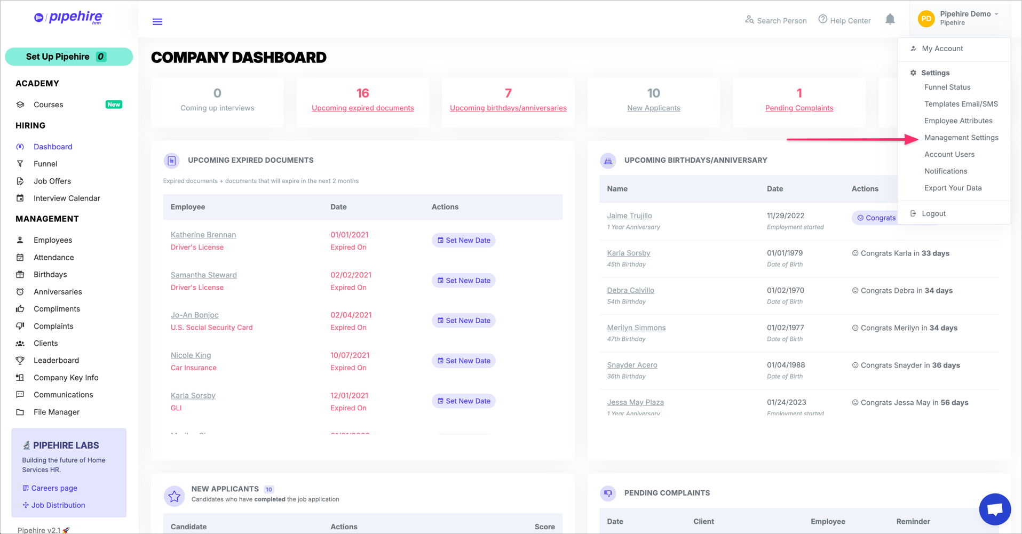1022x534 pixels.
Task: Open the chat support bubble
Action: pyautogui.click(x=995, y=509)
